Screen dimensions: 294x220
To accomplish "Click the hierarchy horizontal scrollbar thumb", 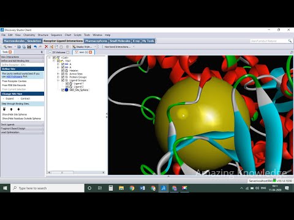I will click(62, 172).
